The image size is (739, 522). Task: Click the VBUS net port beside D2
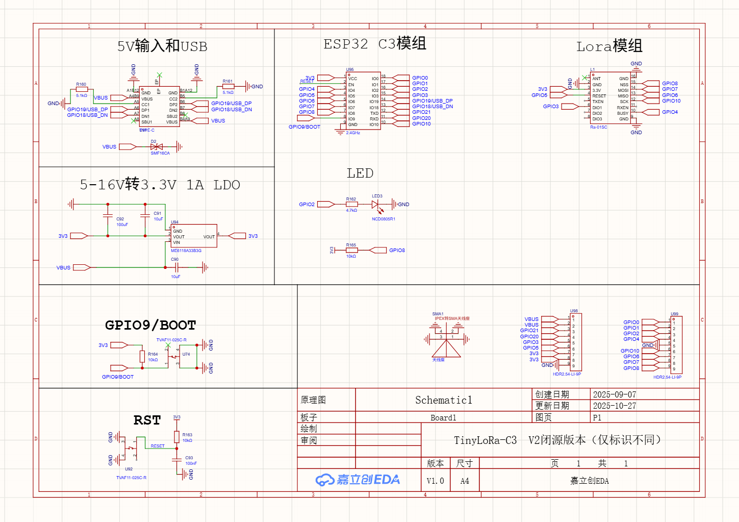coord(128,147)
